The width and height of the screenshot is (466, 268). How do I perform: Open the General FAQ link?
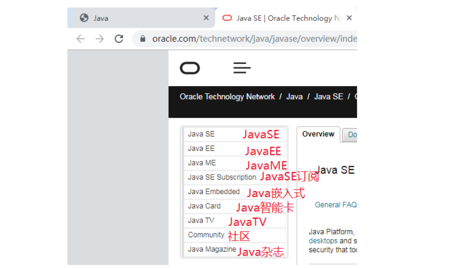coord(336,205)
